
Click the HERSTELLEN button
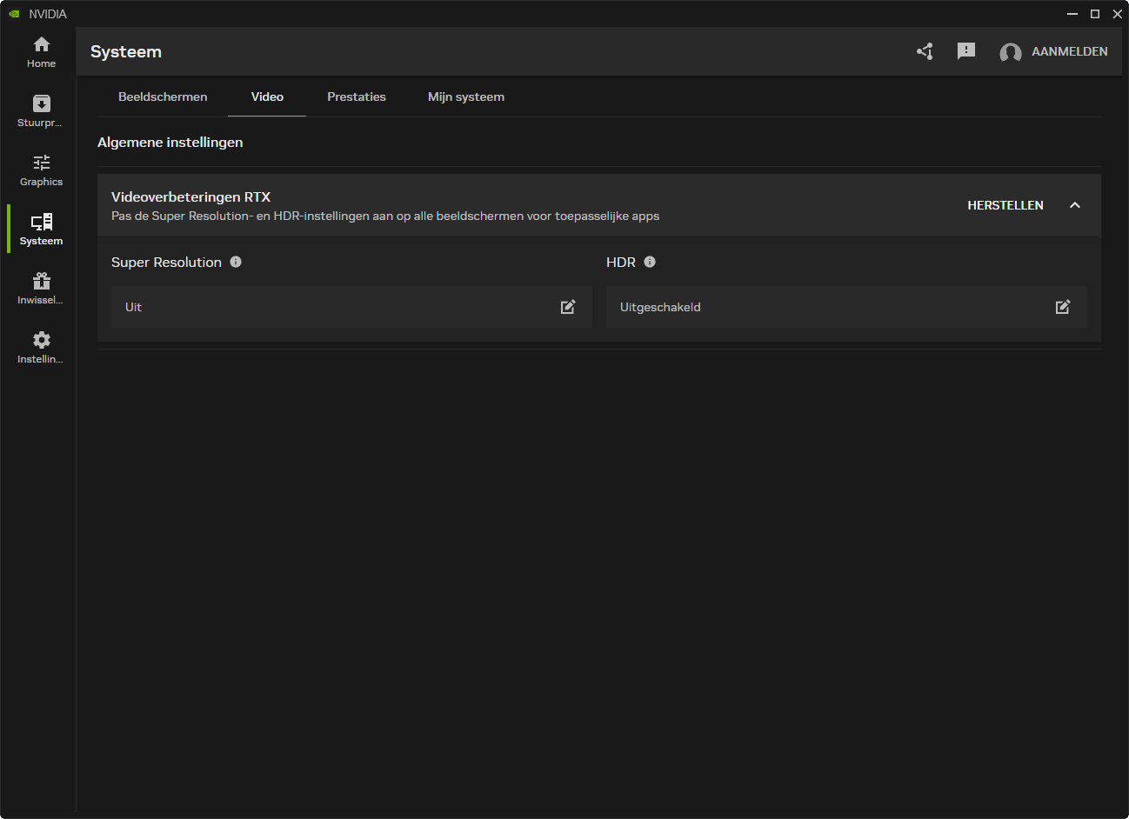[1005, 205]
